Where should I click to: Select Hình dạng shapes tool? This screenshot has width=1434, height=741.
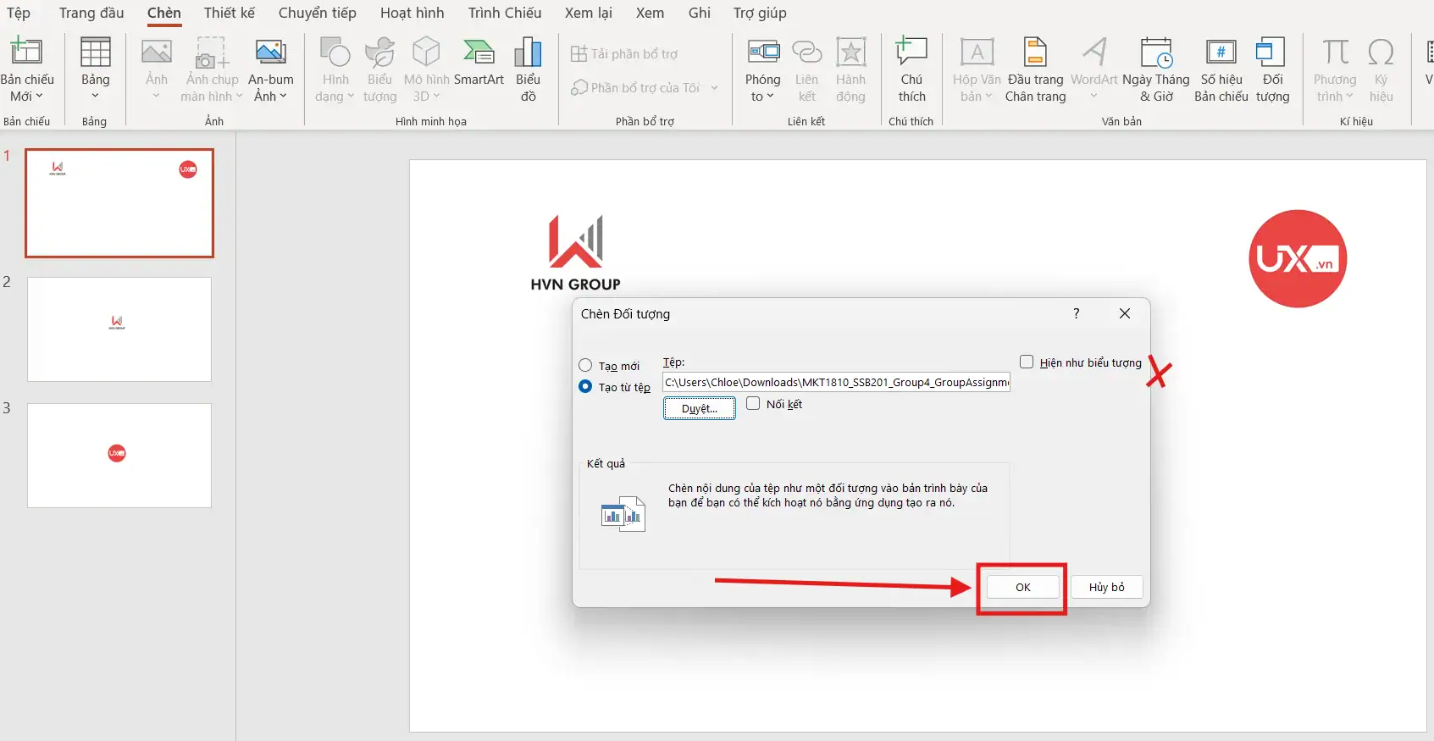(335, 53)
